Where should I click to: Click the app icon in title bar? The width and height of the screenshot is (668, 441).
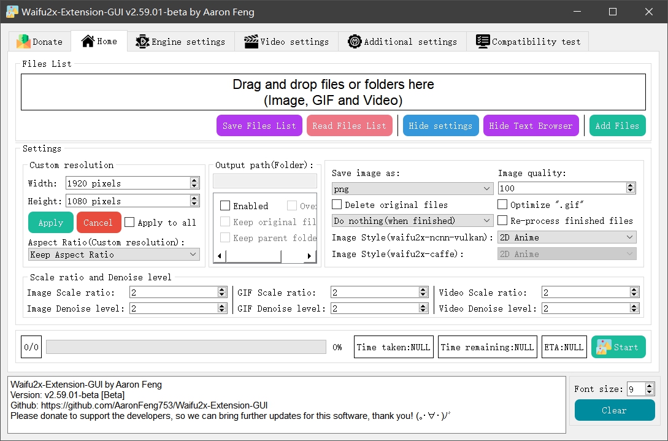(x=12, y=12)
